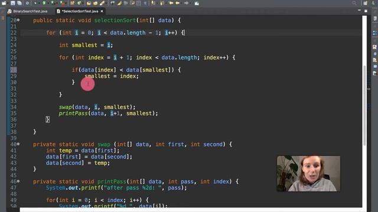The width and height of the screenshot is (378, 212).
Task: Click the Open Perspective icon
Action: point(366,3)
